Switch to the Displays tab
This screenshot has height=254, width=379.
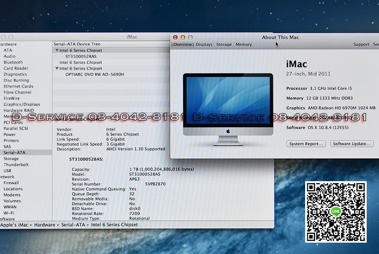[x=204, y=44]
